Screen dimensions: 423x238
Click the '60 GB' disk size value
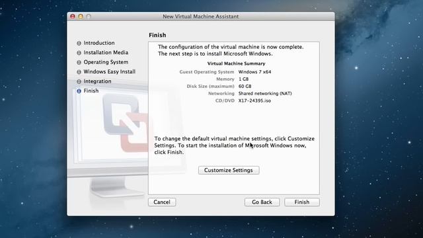[x=245, y=87]
